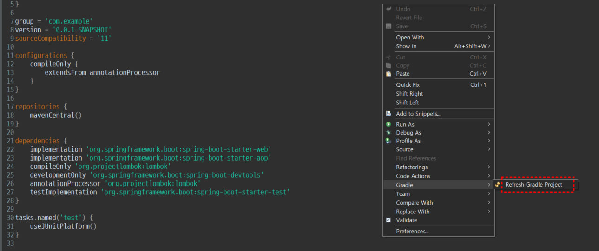The image size is (599, 251).
Task: Click the Add to Snippets icon
Action: pyautogui.click(x=388, y=114)
